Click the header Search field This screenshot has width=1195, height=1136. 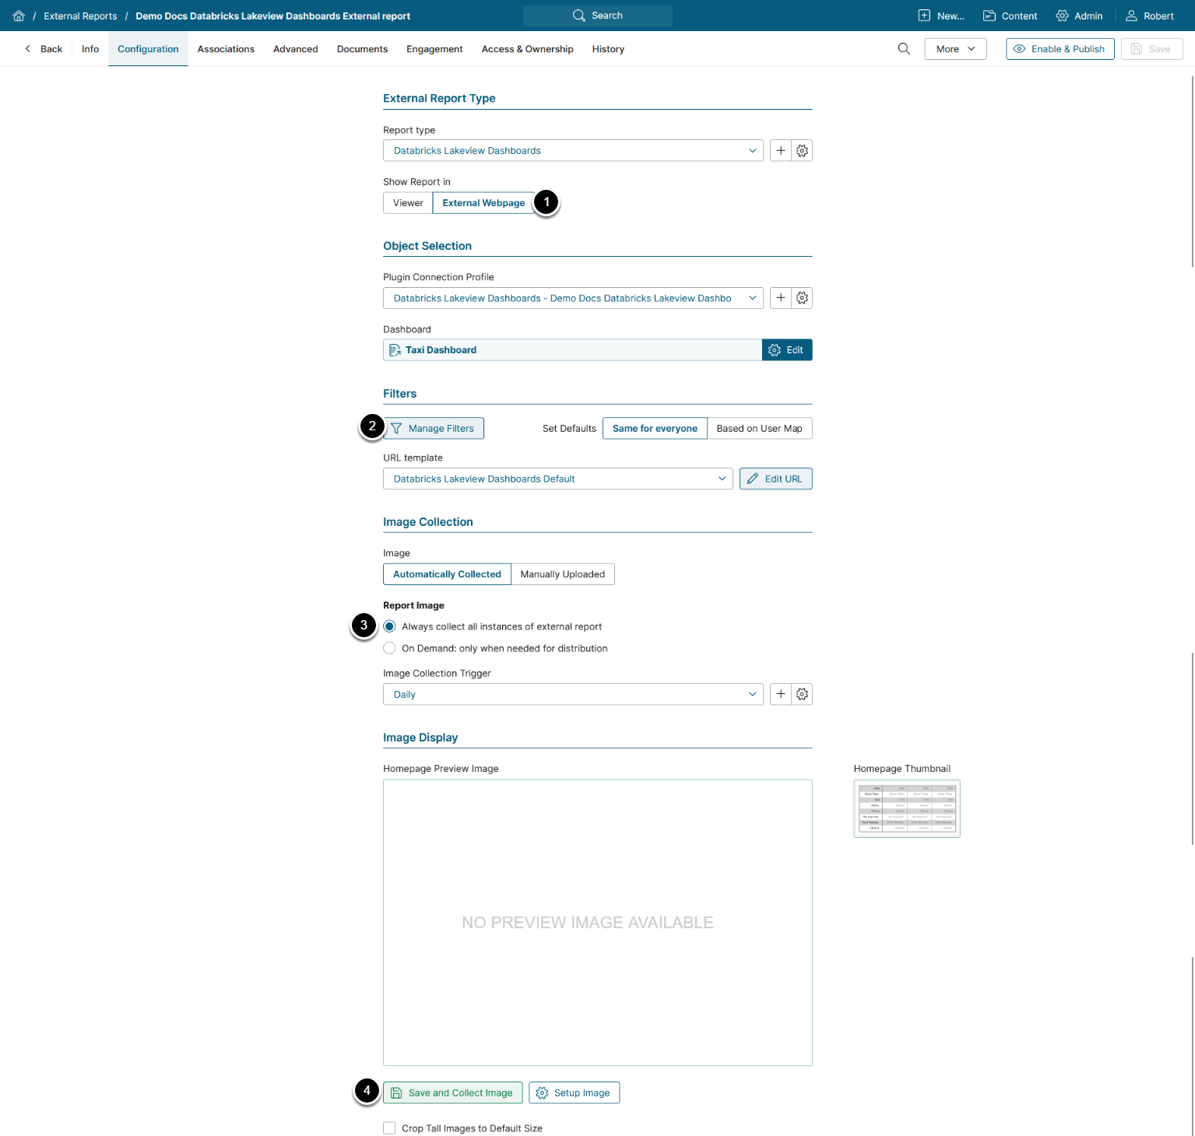598,16
